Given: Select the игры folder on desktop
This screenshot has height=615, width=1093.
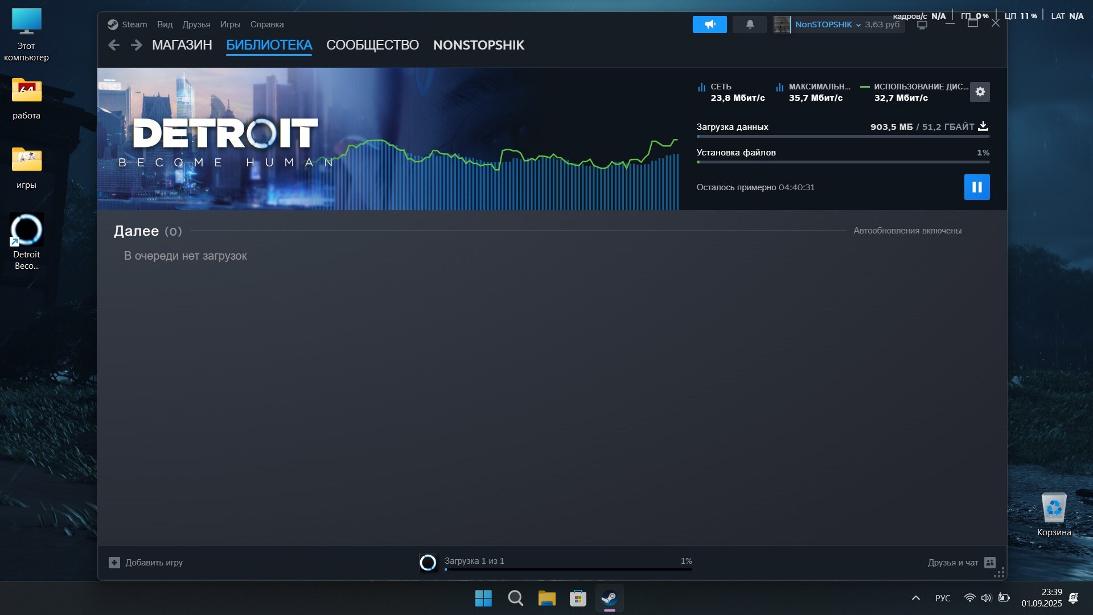Looking at the screenshot, I should [26, 168].
